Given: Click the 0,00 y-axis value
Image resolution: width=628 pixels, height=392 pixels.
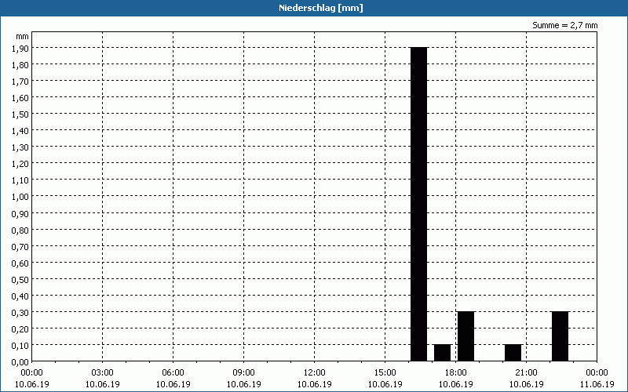Looking at the screenshot, I should (20, 362).
